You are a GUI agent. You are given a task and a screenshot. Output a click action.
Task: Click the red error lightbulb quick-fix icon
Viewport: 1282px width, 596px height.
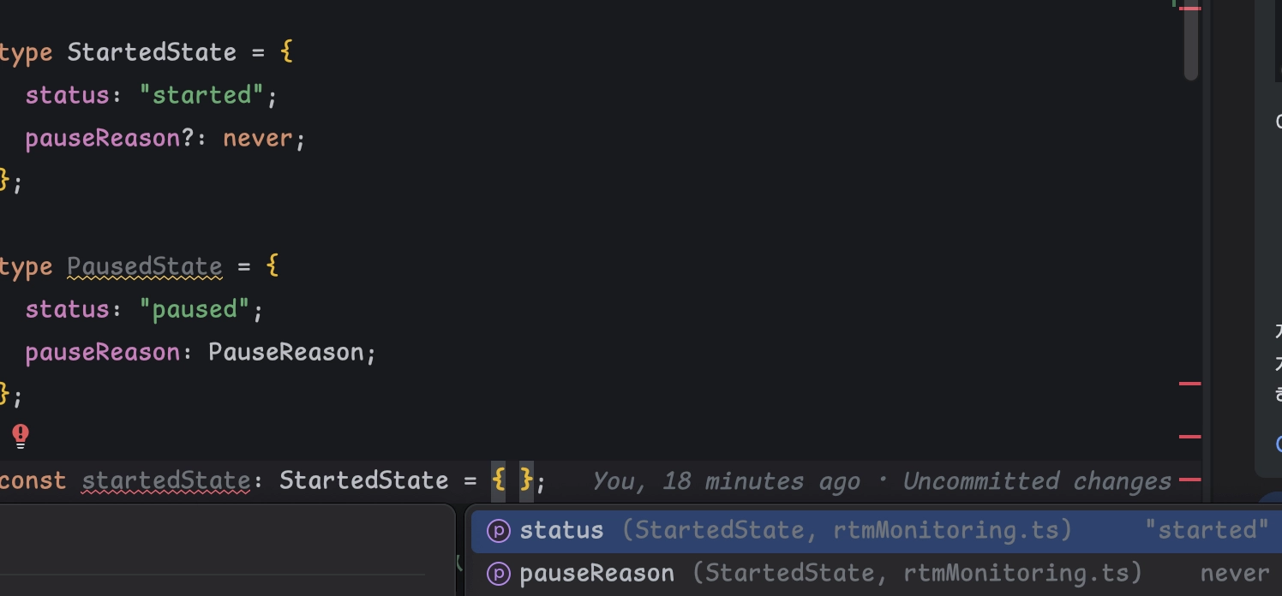[x=21, y=436]
